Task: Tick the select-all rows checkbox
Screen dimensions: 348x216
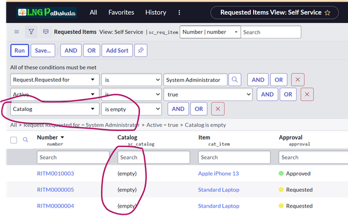Action: coord(14,140)
